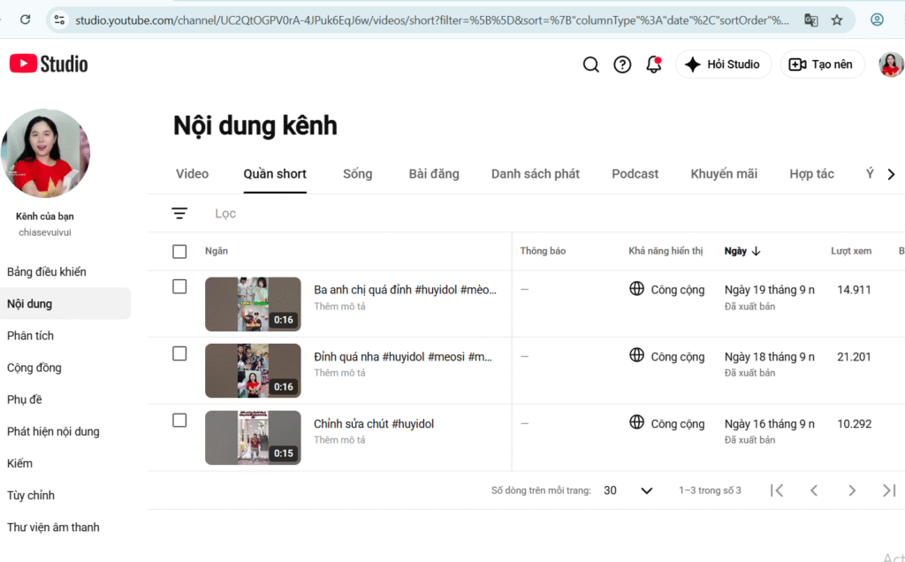This screenshot has height=562, width=905.
Task: Select the Quần short tab
Action: point(275,174)
